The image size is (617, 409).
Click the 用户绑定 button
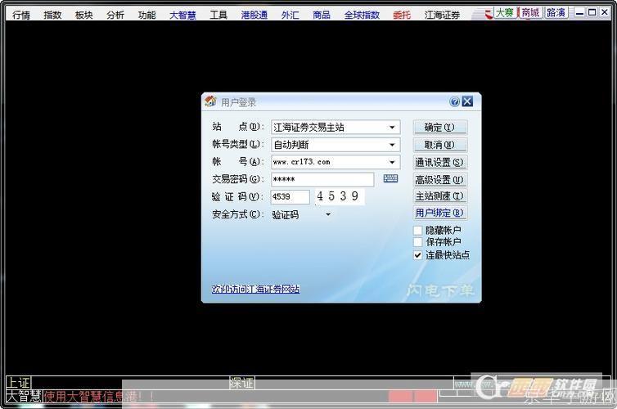point(440,213)
